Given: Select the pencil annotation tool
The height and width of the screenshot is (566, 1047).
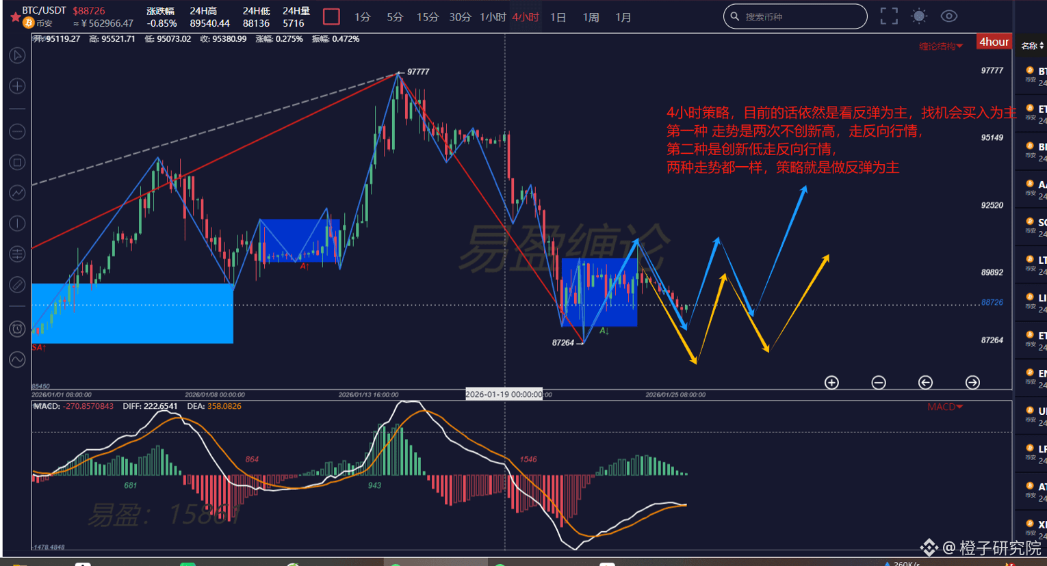Looking at the screenshot, I should click(x=17, y=284).
